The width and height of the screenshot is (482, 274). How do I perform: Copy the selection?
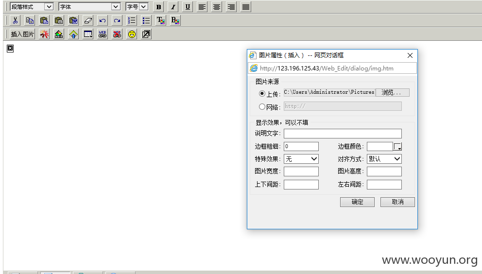[x=30, y=20]
